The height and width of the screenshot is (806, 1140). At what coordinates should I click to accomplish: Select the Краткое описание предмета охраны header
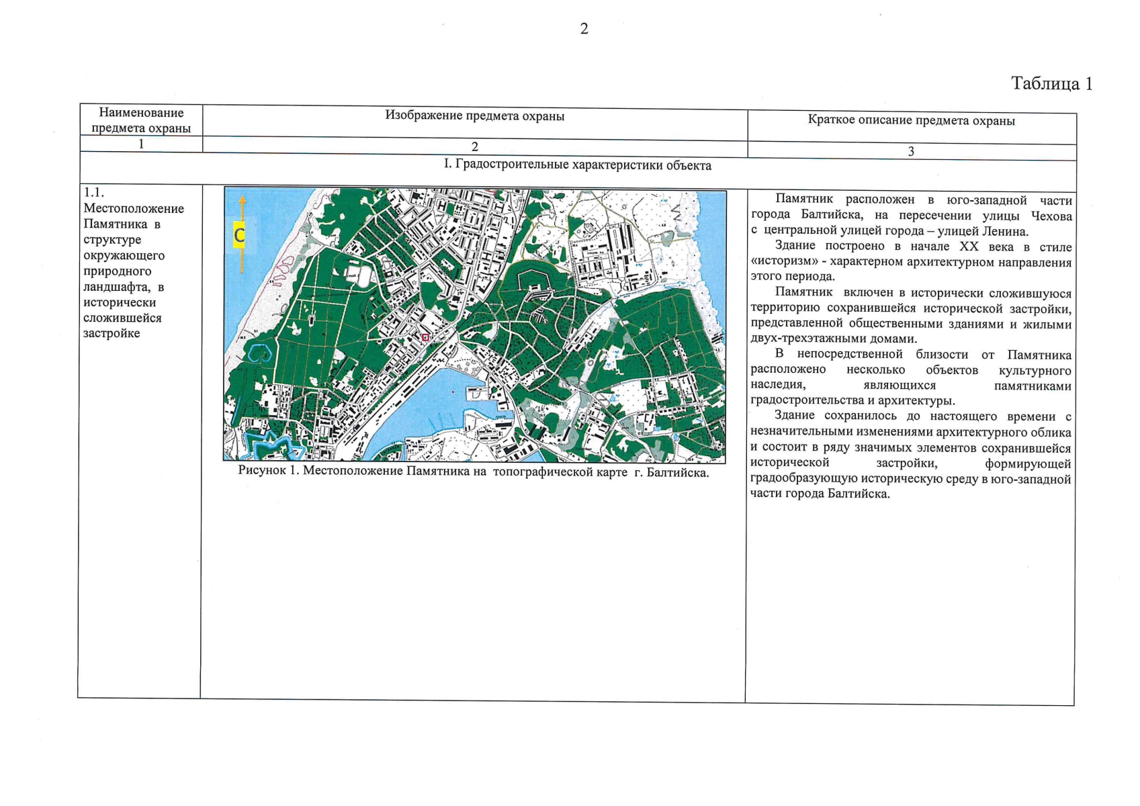tap(911, 121)
